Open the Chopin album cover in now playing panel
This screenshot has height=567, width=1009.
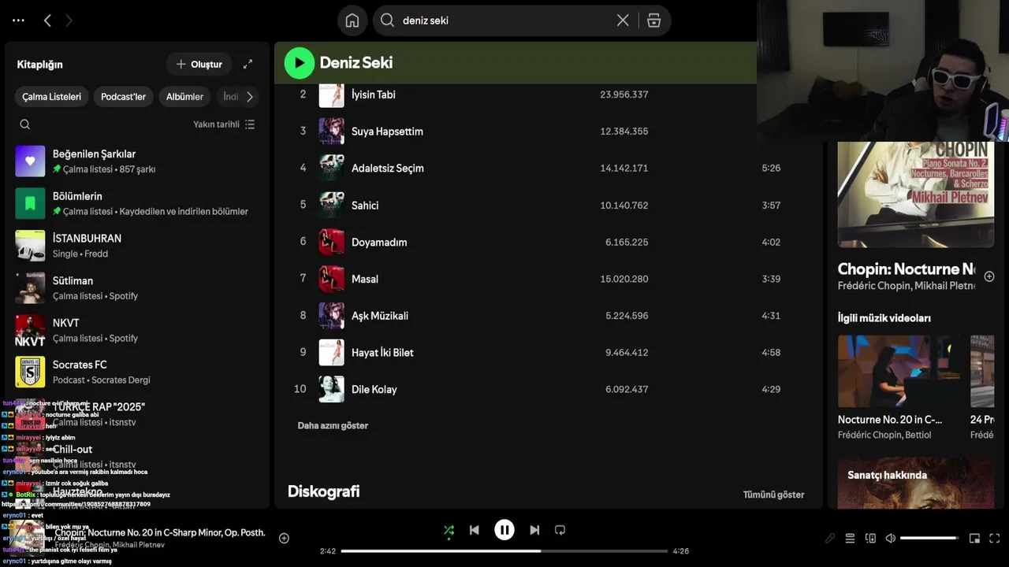pos(916,195)
